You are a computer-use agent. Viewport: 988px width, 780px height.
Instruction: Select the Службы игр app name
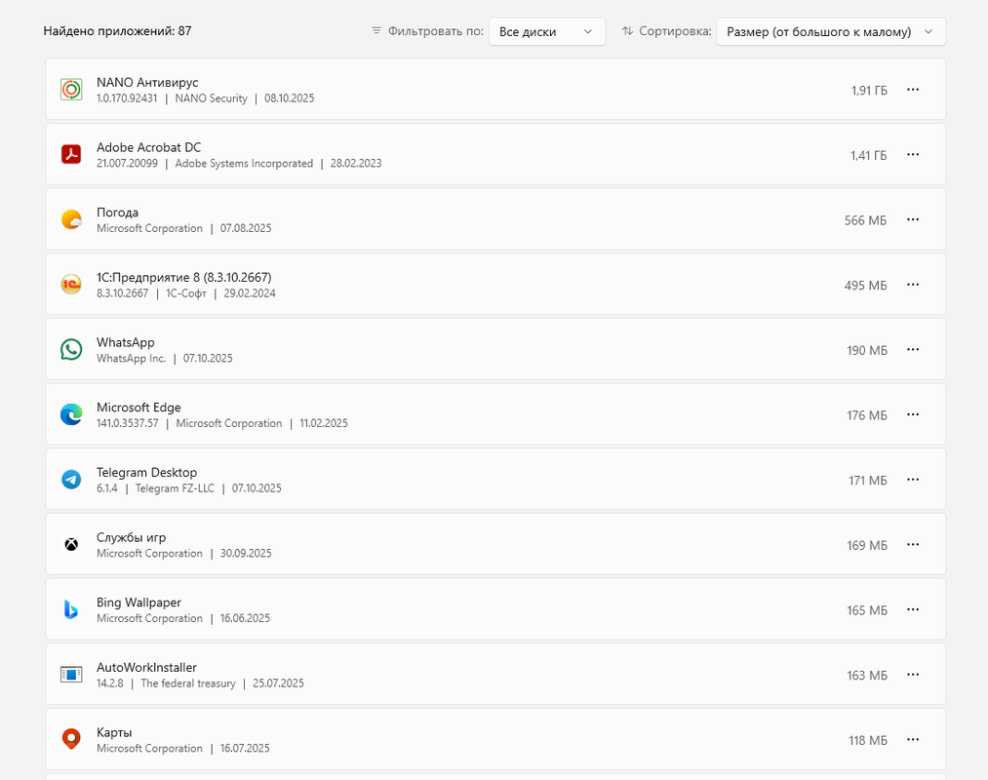pyautogui.click(x=131, y=537)
